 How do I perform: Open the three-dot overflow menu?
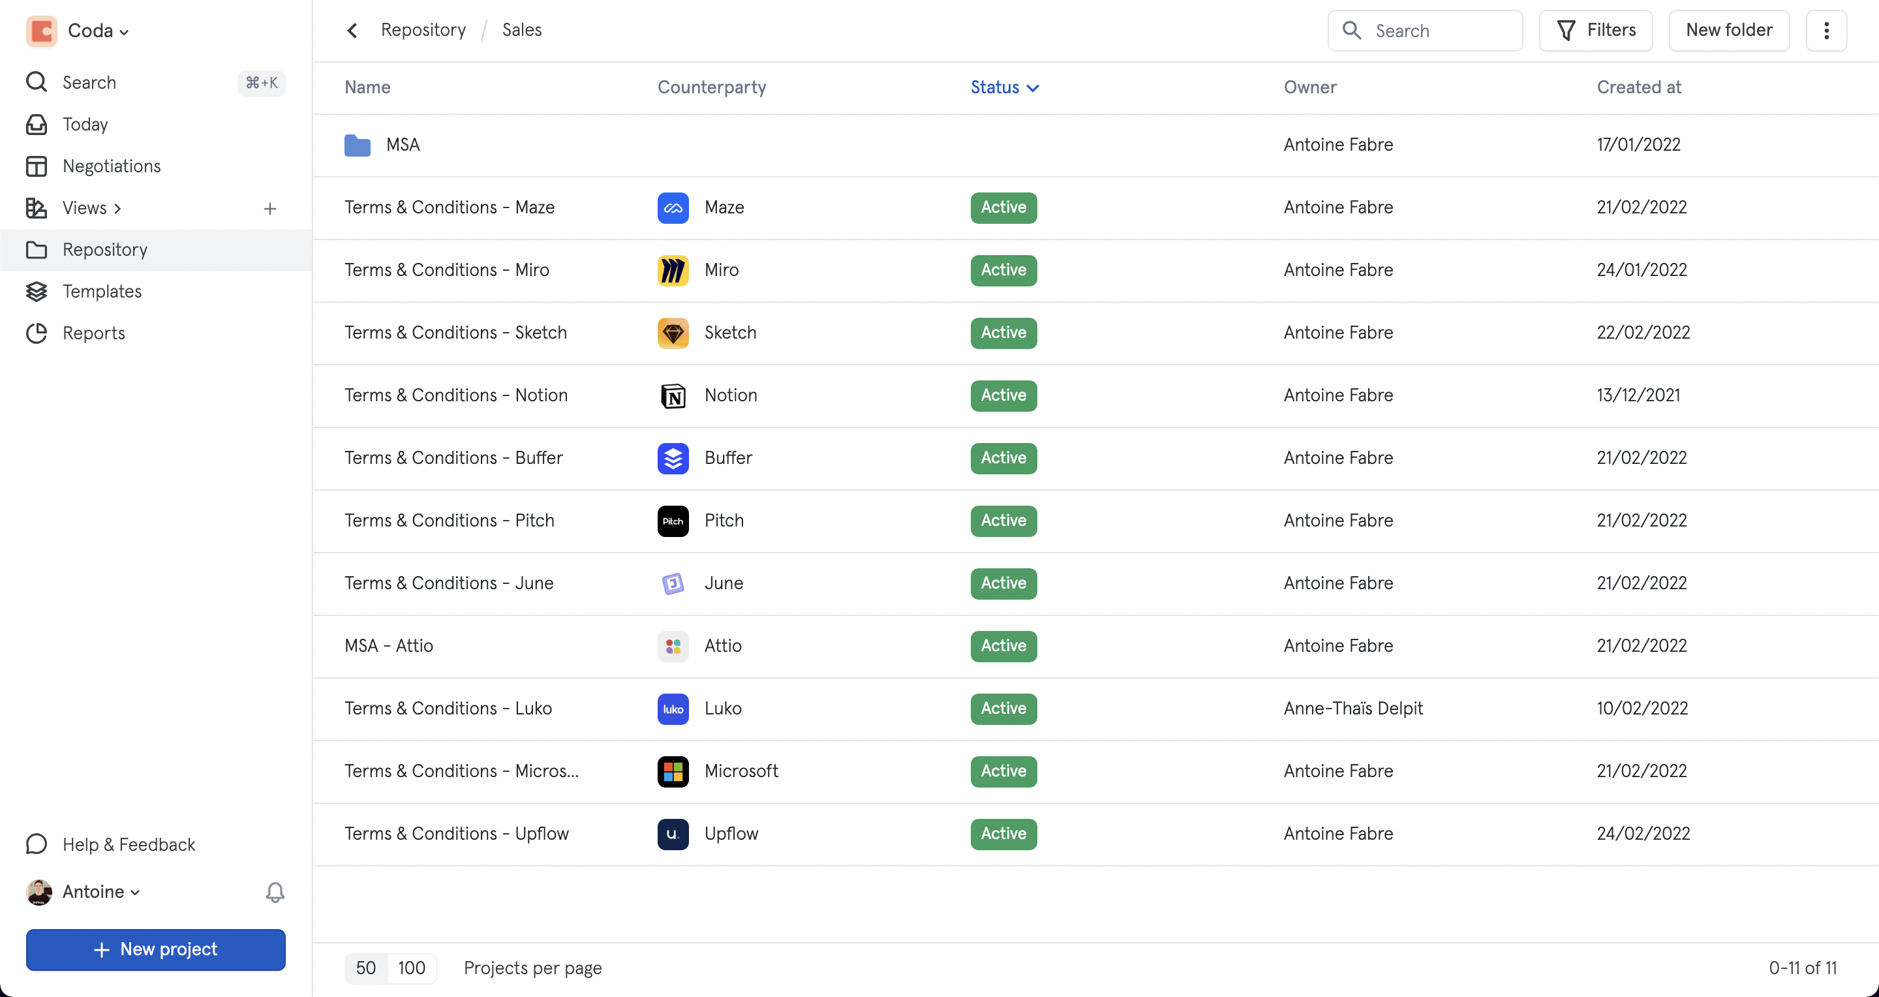coord(1827,30)
